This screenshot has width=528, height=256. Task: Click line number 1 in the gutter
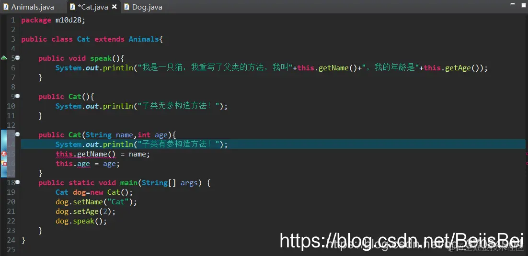coord(13,20)
